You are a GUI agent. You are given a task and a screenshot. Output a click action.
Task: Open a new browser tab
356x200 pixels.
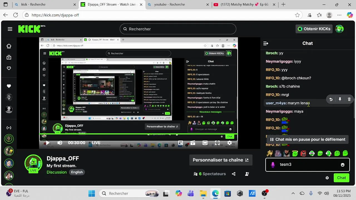click(x=283, y=4)
